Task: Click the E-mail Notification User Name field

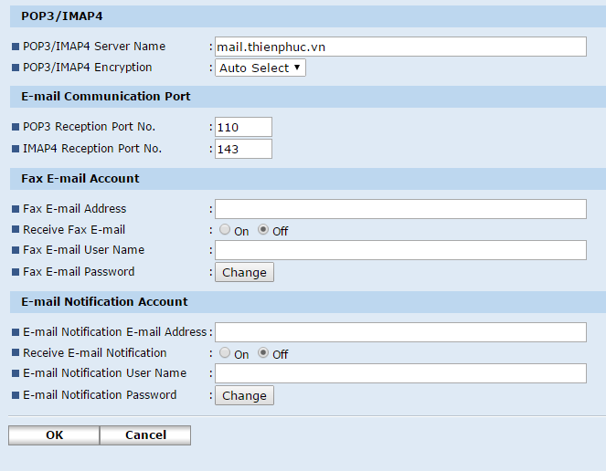Action: (399, 373)
